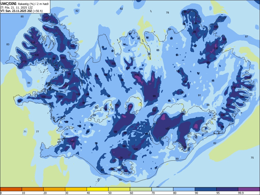Click the light blue 70–80 legend swatch
Screen dimensions: 260x195
pyautogui.click(x=162, y=189)
